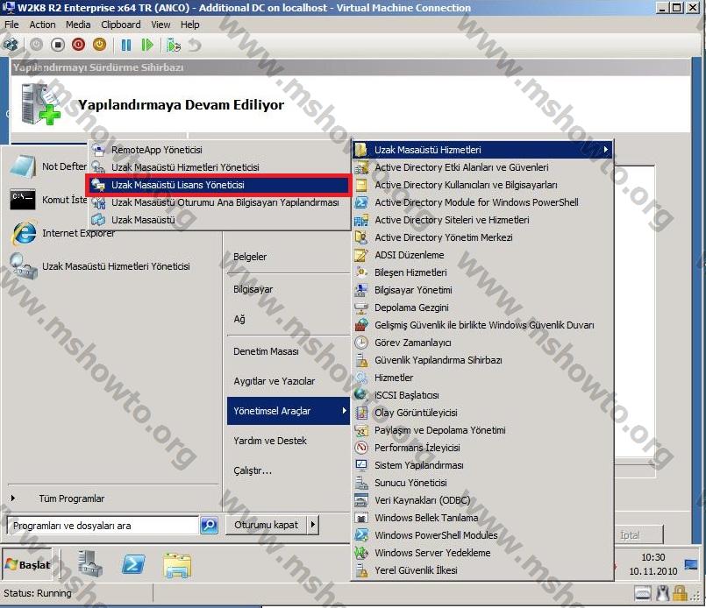
Task: Open Olay Görüntüleyicisi from the list
Action: tap(416, 413)
